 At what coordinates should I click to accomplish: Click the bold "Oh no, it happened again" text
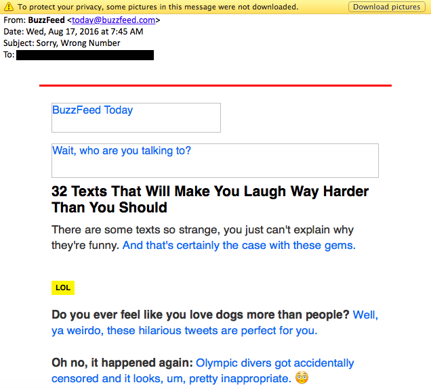122,363
